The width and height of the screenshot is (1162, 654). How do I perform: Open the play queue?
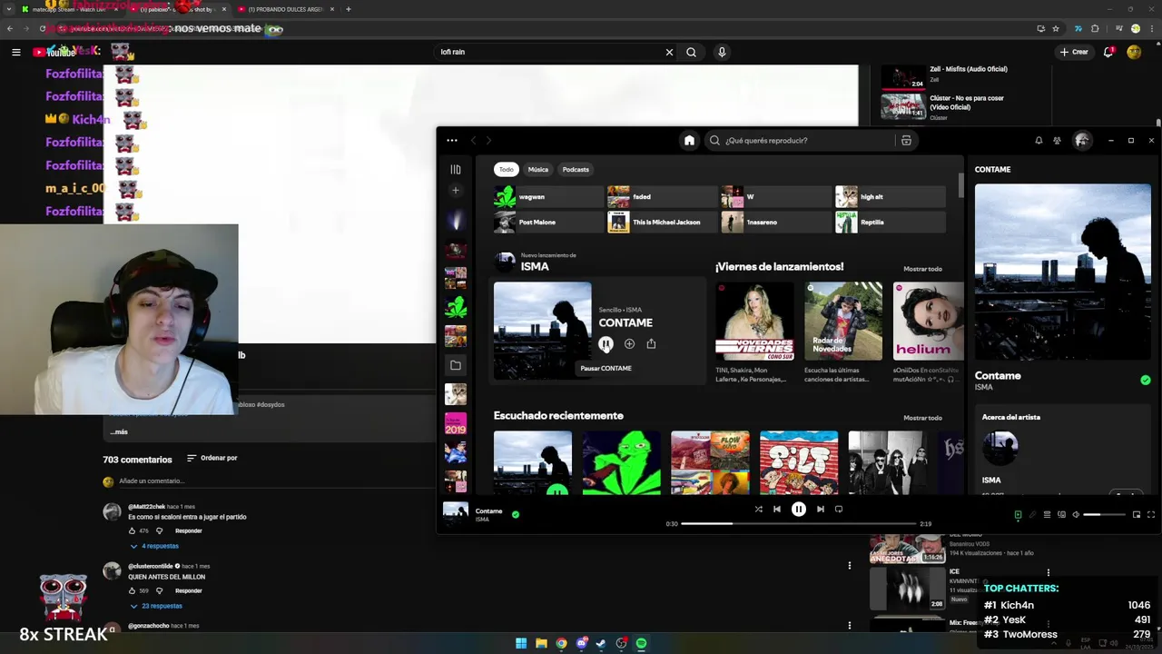(x=1047, y=514)
